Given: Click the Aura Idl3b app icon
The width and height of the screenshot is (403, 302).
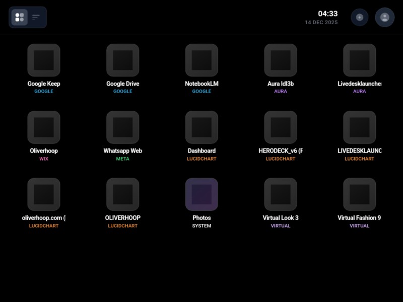Looking at the screenshot, I should (281, 60).
